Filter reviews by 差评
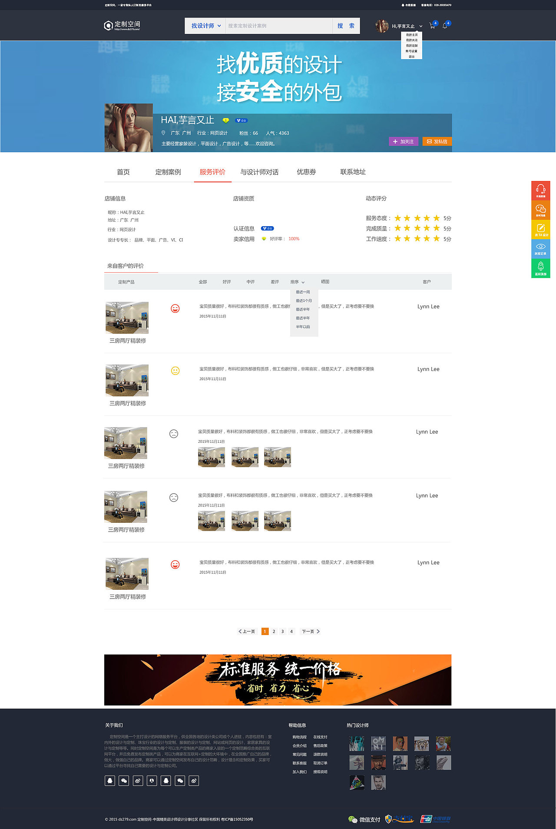The width and height of the screenshot is (556, 829). pos(275,282)
